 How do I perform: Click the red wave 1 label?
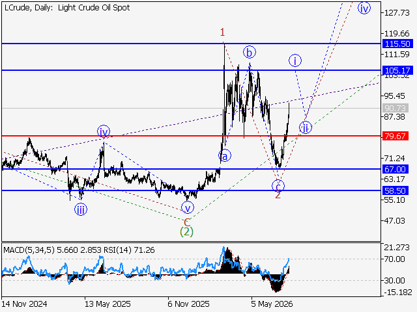click(222, 32)
